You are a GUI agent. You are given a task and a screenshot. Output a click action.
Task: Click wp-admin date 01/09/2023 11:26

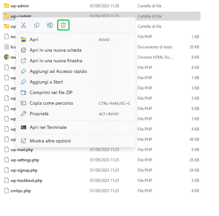tap(105, 6)
